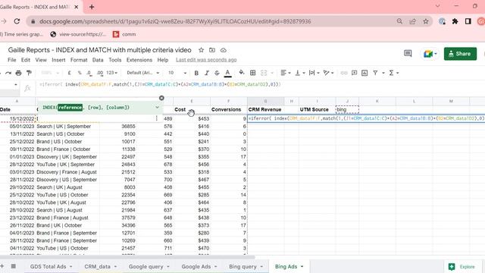The width and height of the screenshot is (485, 273).
Task: Open the functions sigma dropdown
Action: [394, 73]
